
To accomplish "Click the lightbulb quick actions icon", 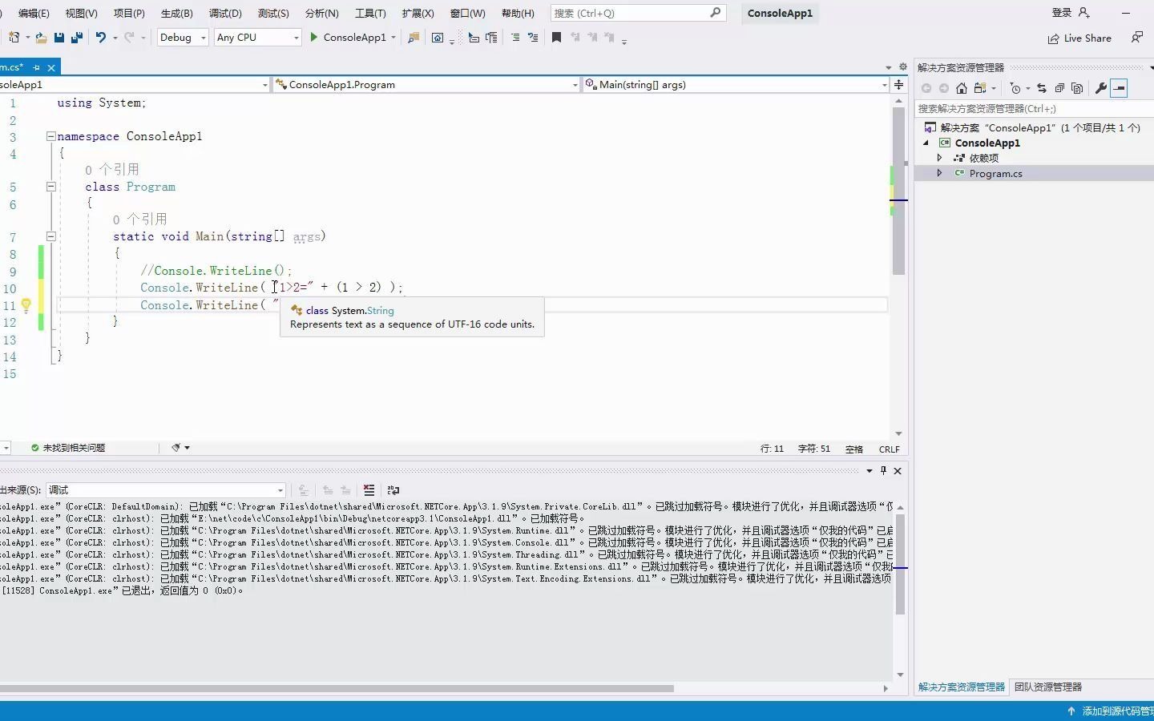I will (x=26, y=305).
